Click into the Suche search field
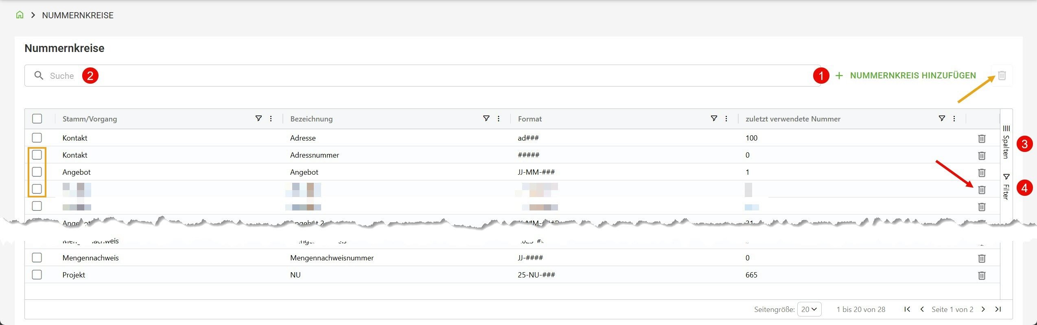The height and width of the screenshot is (325, 1037). [407, 76]
